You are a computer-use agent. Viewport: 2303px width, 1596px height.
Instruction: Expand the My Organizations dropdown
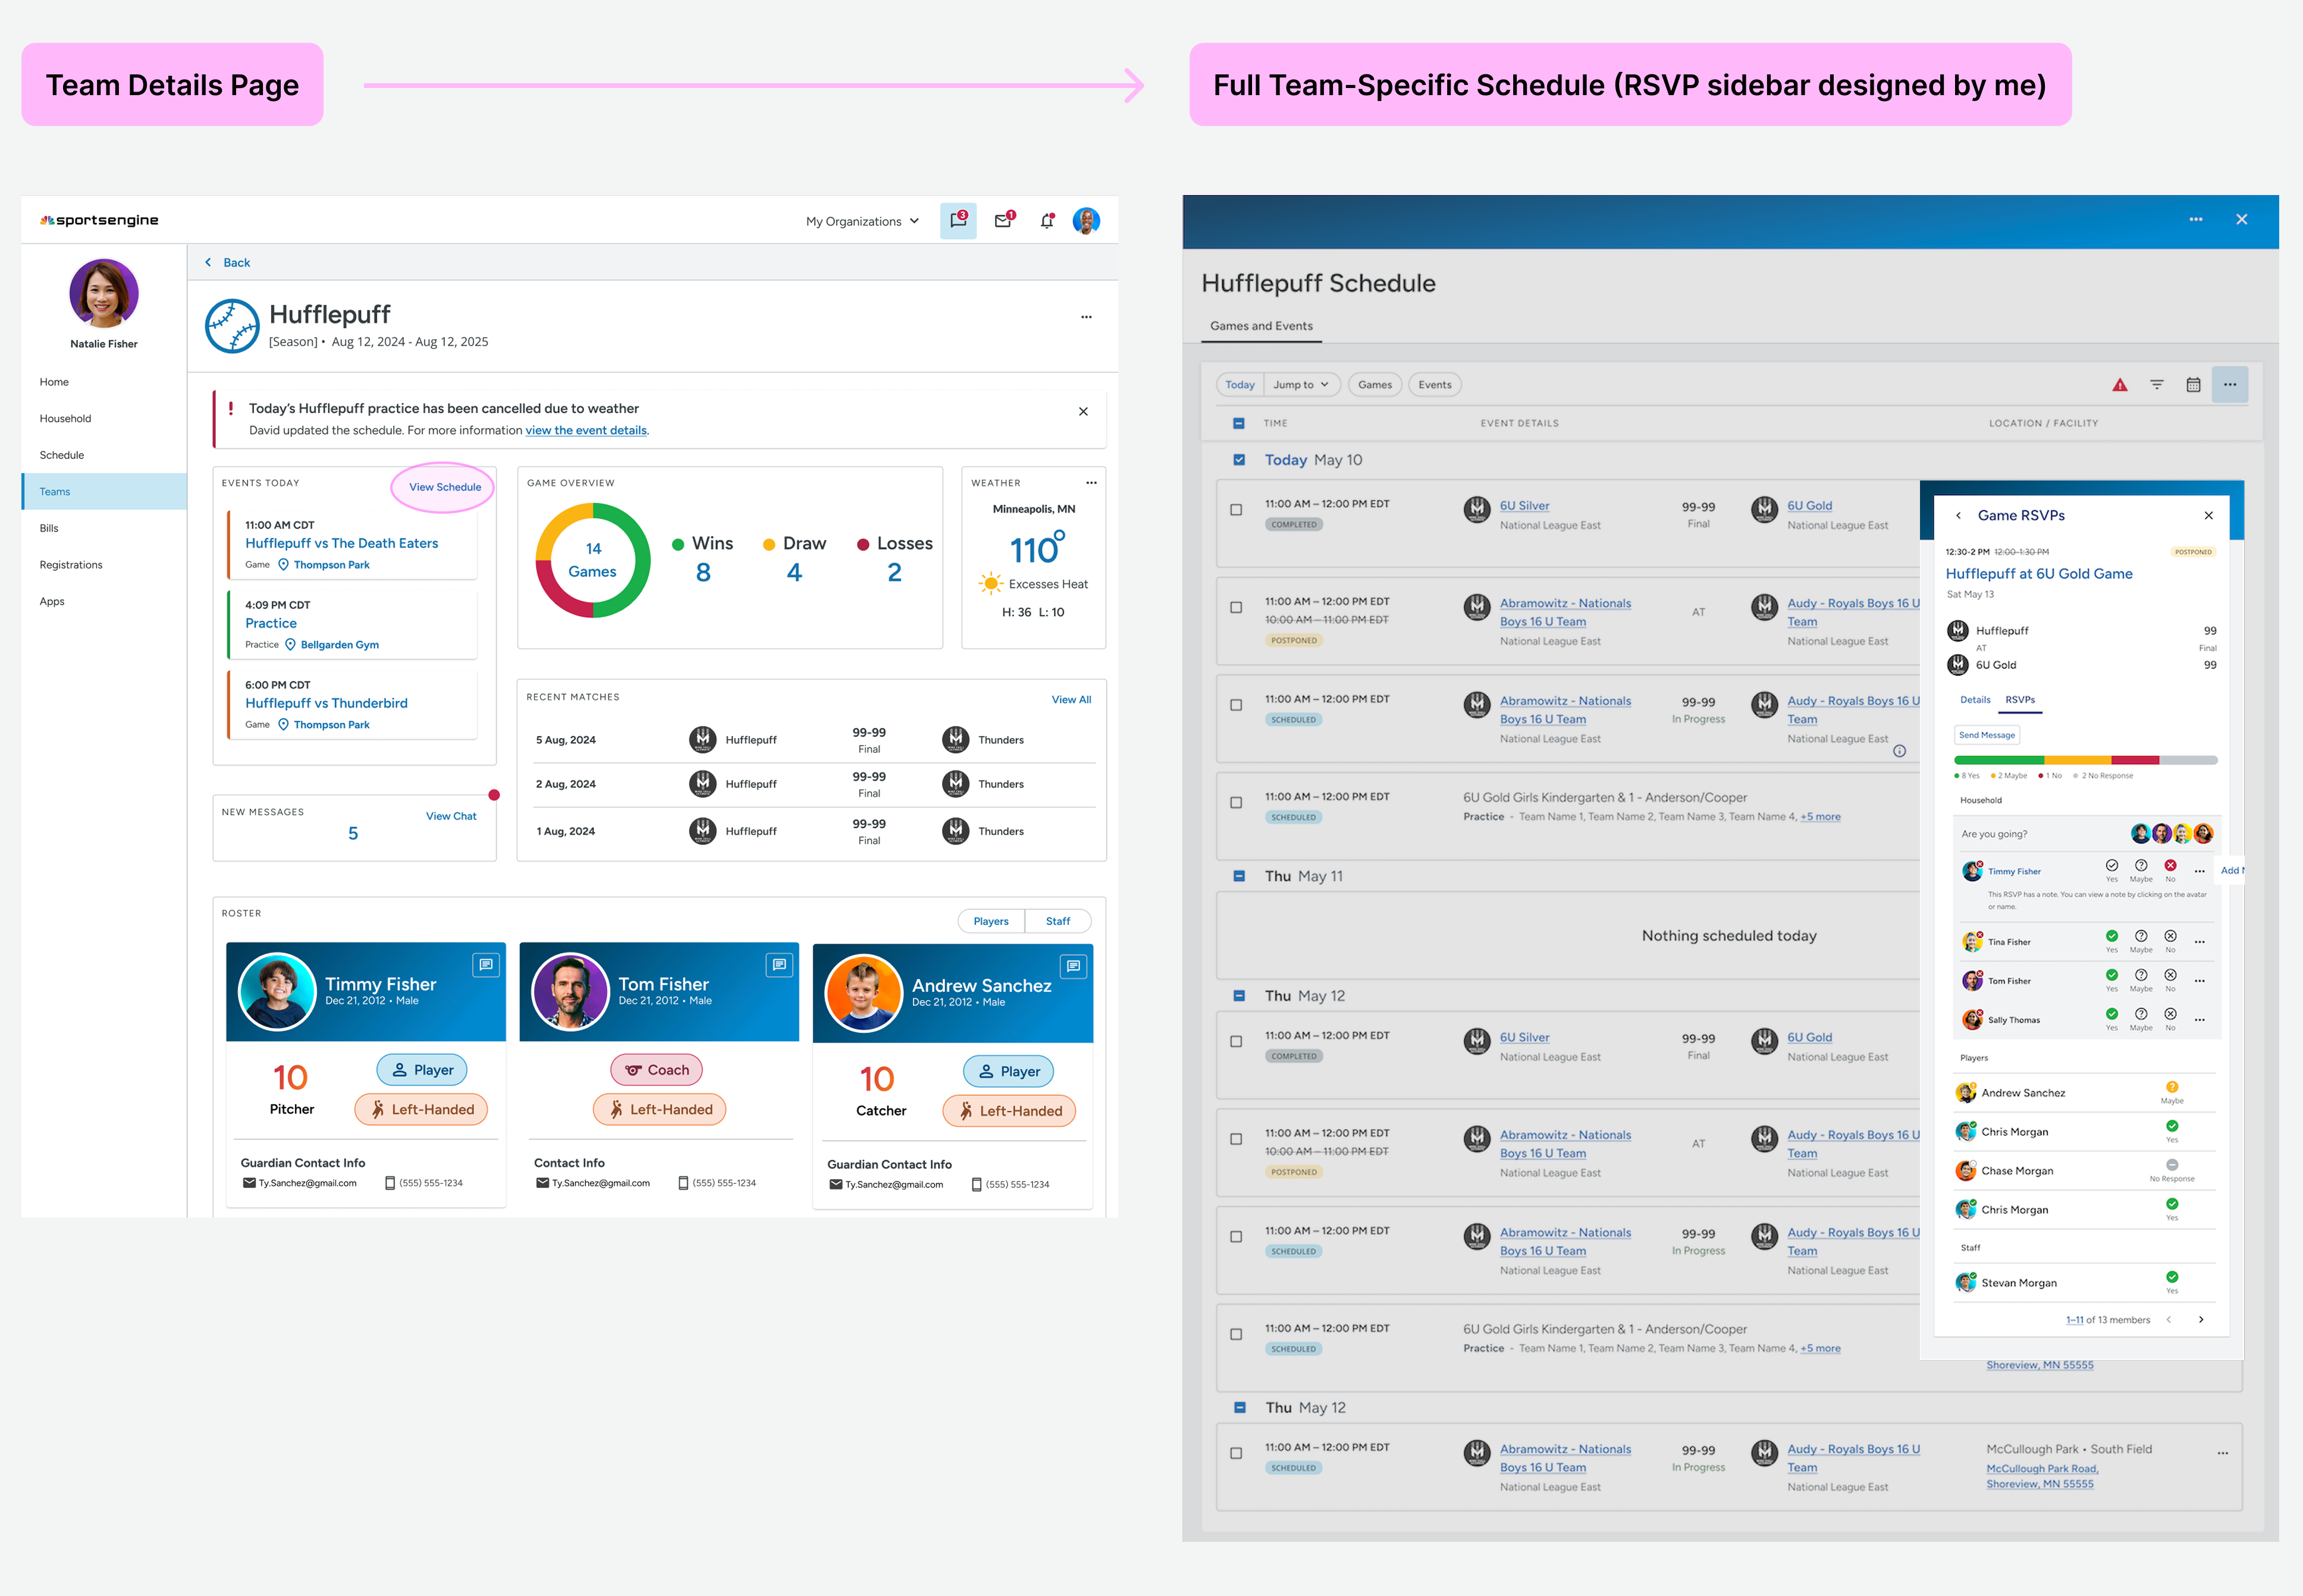click(x=862, y=221)
